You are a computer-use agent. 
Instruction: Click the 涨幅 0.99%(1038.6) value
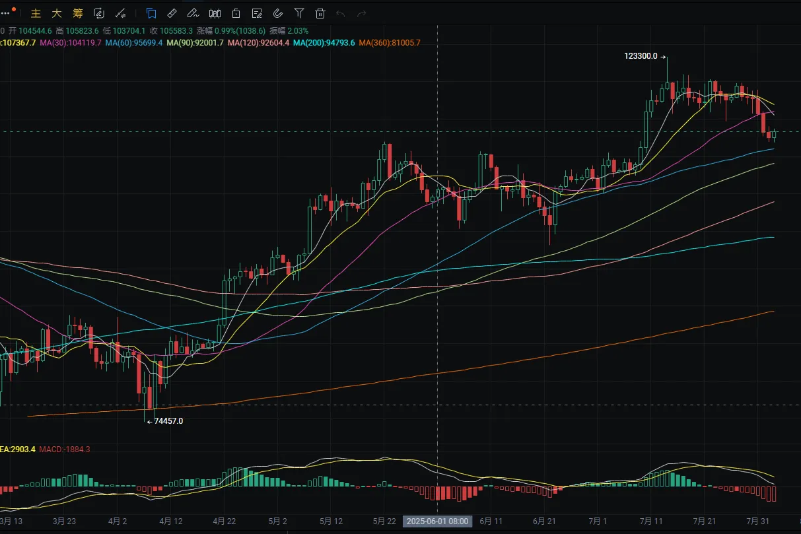point(231,31)
